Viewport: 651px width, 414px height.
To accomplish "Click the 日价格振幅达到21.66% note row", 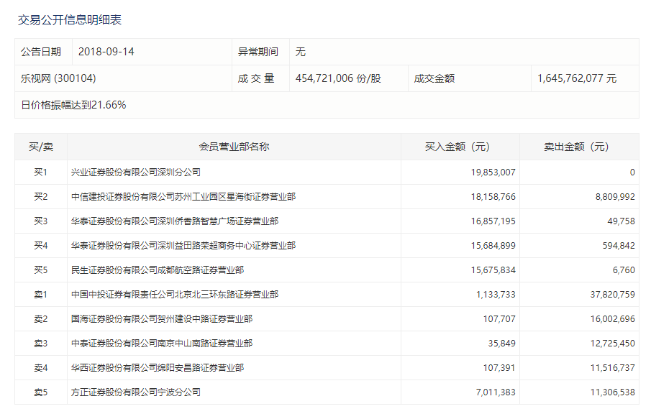I will (x=73, y=105).
